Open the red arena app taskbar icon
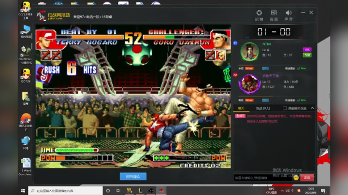 point(161,191)
